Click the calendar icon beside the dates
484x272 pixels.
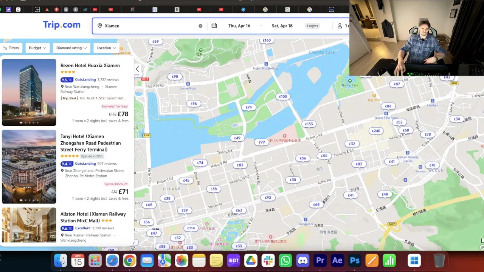[x=214, y=26]
